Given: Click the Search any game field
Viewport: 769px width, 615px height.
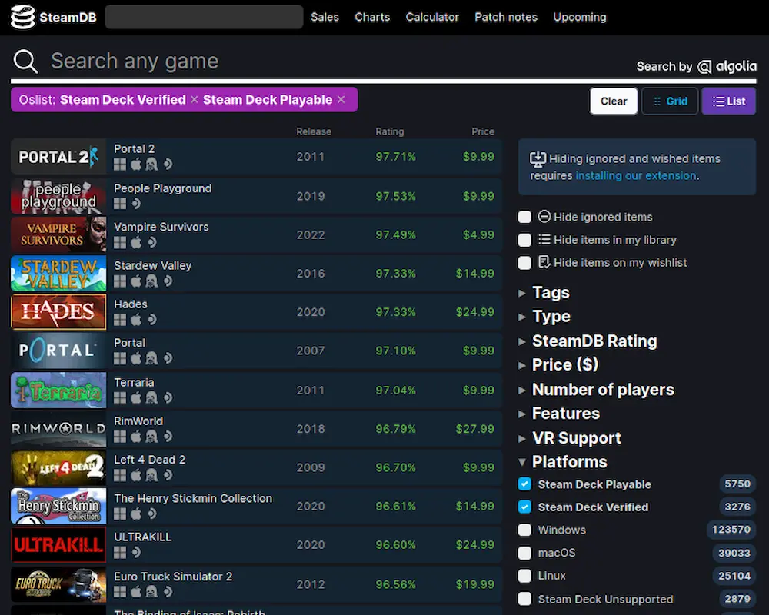Looking at the screenshot, I should pyautogui.click(x=324, y=61).
